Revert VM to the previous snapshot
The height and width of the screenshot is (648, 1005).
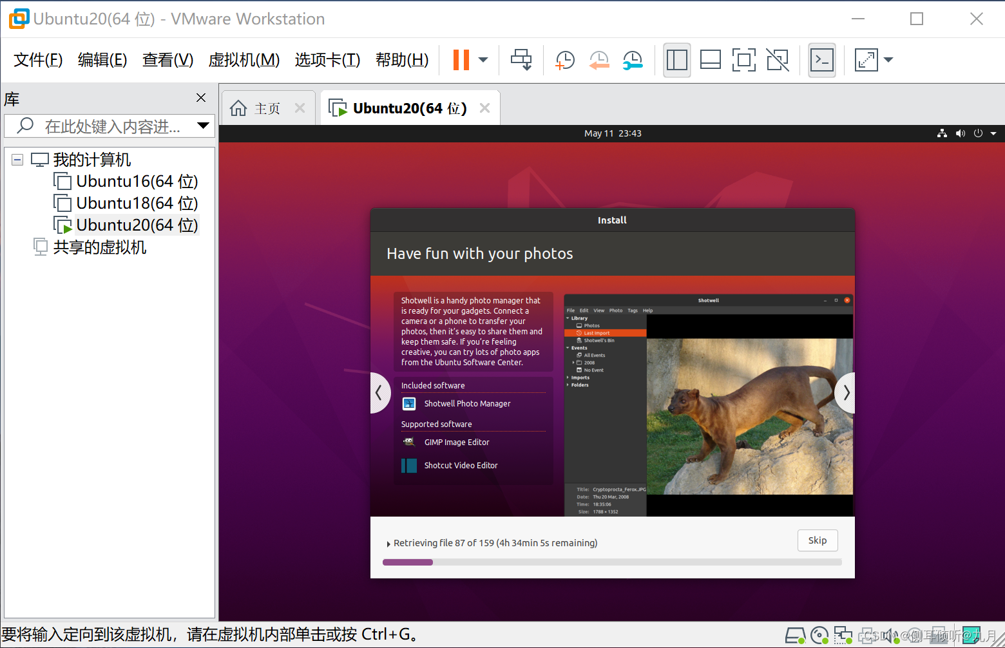coord(599,60)
